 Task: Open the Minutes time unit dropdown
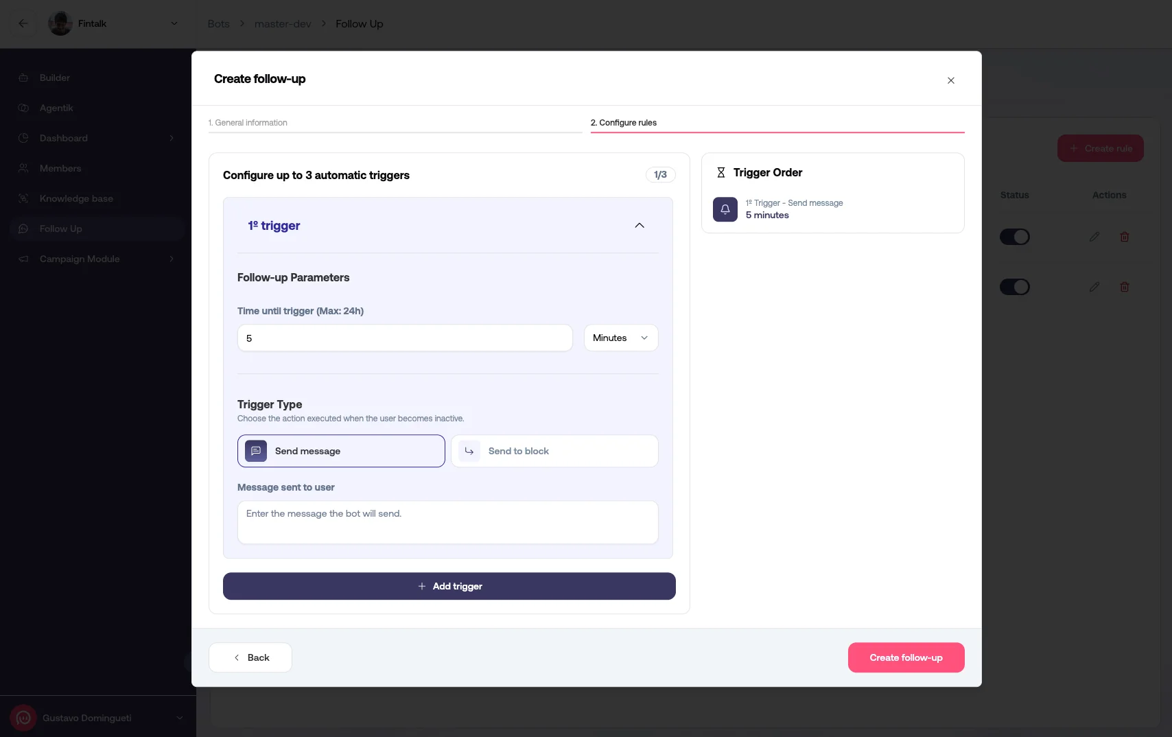[620, 338]
